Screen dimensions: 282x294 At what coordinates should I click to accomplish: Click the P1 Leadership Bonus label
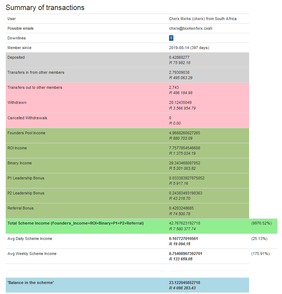26,178
